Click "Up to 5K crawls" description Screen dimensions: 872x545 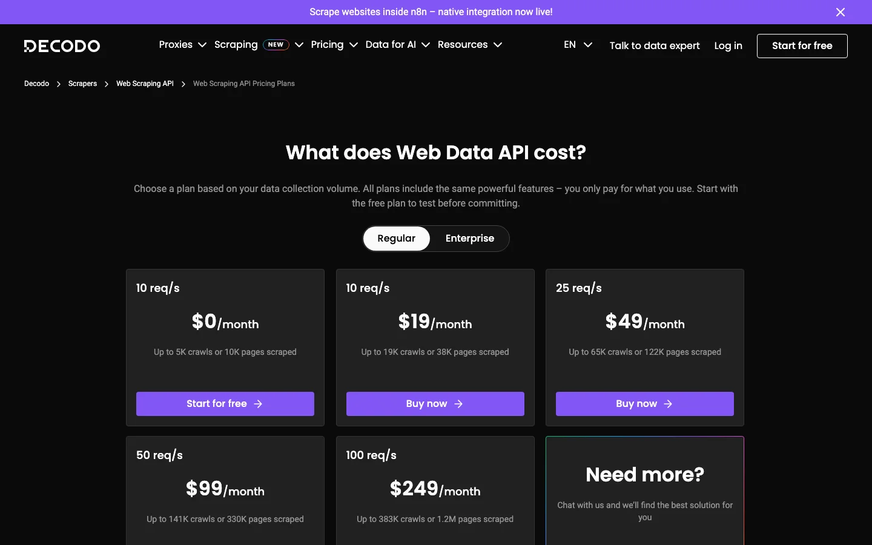point(225,352)
